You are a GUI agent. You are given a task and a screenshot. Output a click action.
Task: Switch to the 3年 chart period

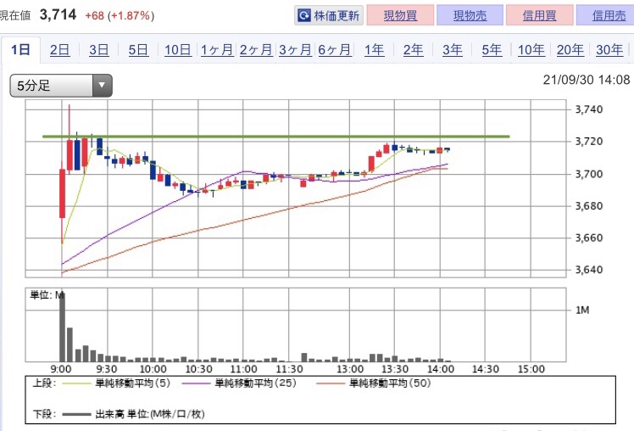[x=453, y=50]
